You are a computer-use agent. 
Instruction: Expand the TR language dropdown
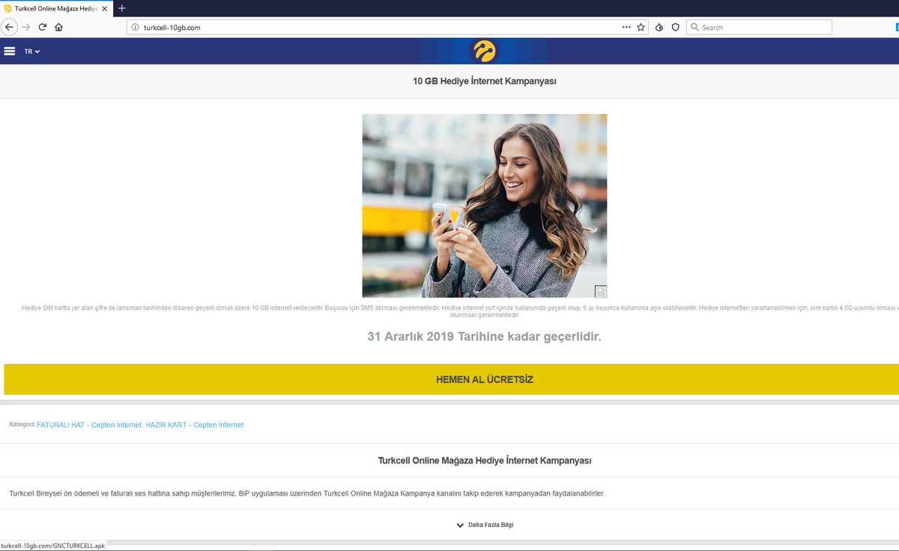(31, 51)
